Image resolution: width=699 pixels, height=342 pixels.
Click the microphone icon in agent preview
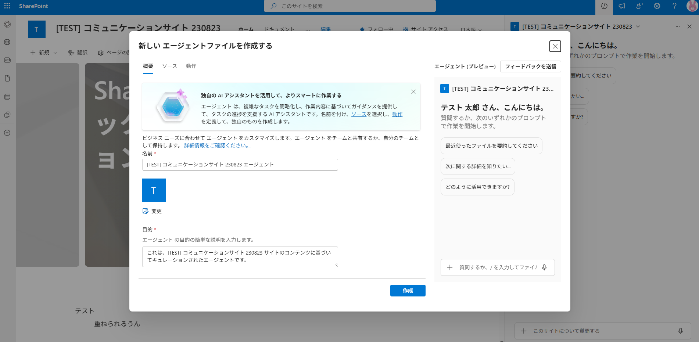click(x=544, y=267)
